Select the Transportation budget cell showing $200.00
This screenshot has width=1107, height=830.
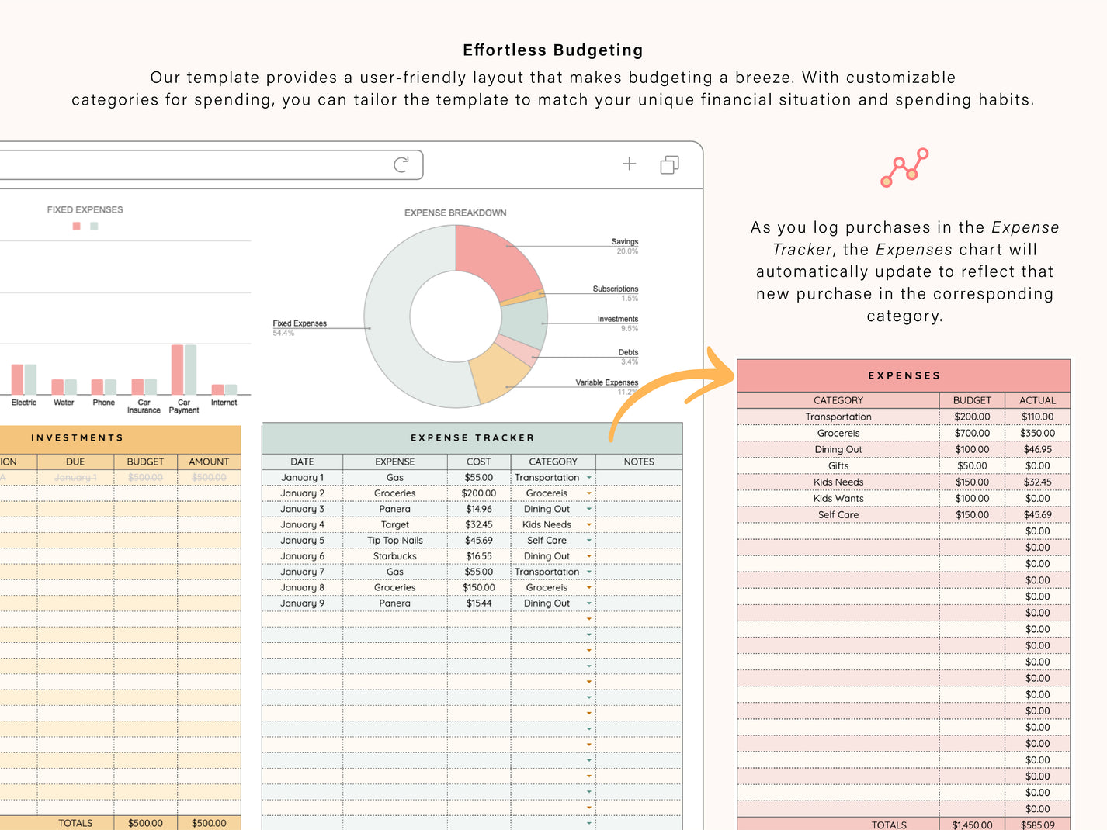(x=971, y=417)
